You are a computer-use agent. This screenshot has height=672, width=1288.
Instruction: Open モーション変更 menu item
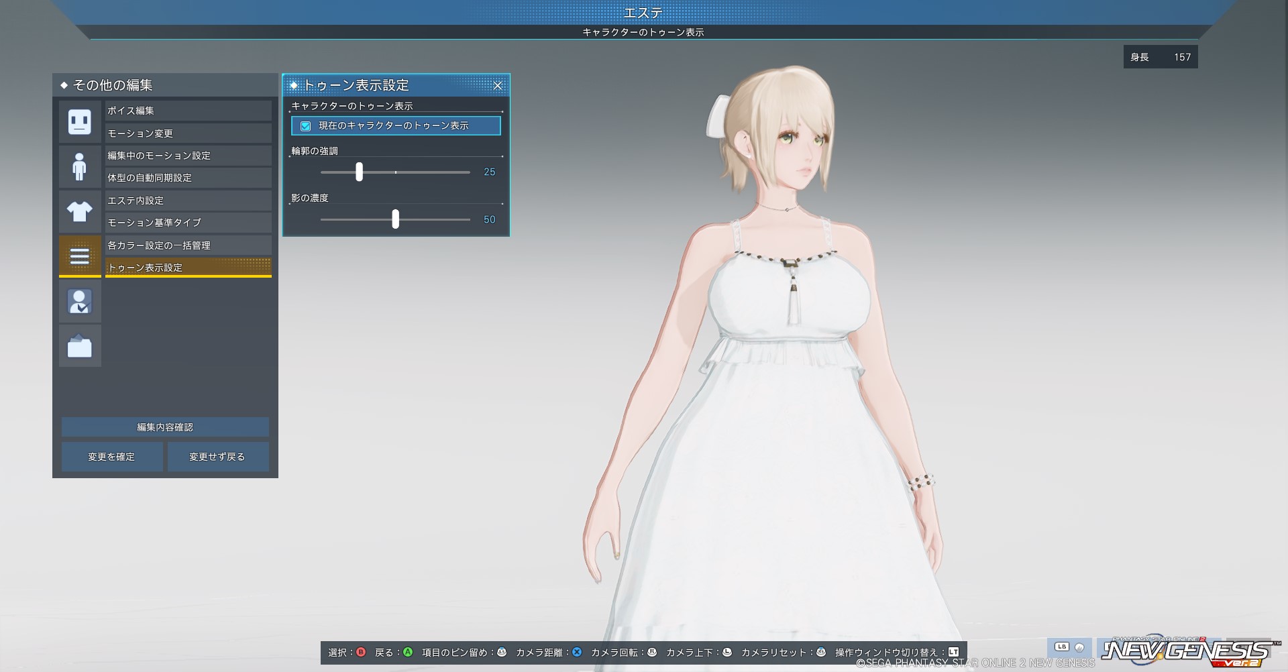[x=189, y=133]
